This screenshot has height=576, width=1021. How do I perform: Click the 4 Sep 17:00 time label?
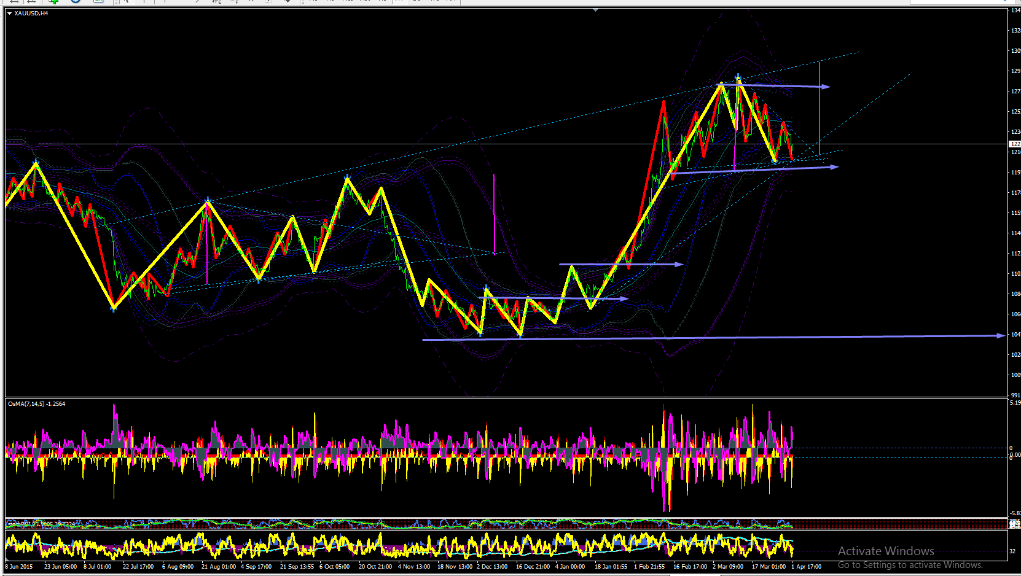(x=256, y=566)
